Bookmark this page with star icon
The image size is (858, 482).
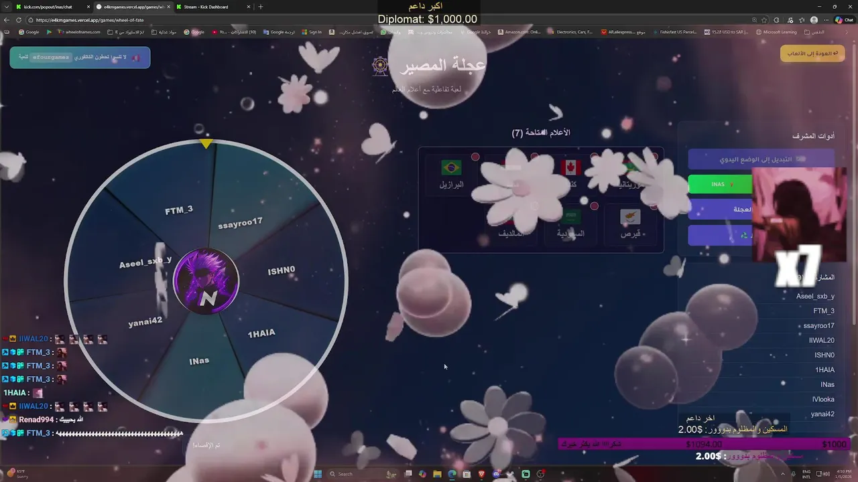pyautogui.click(x=764, y=20)
